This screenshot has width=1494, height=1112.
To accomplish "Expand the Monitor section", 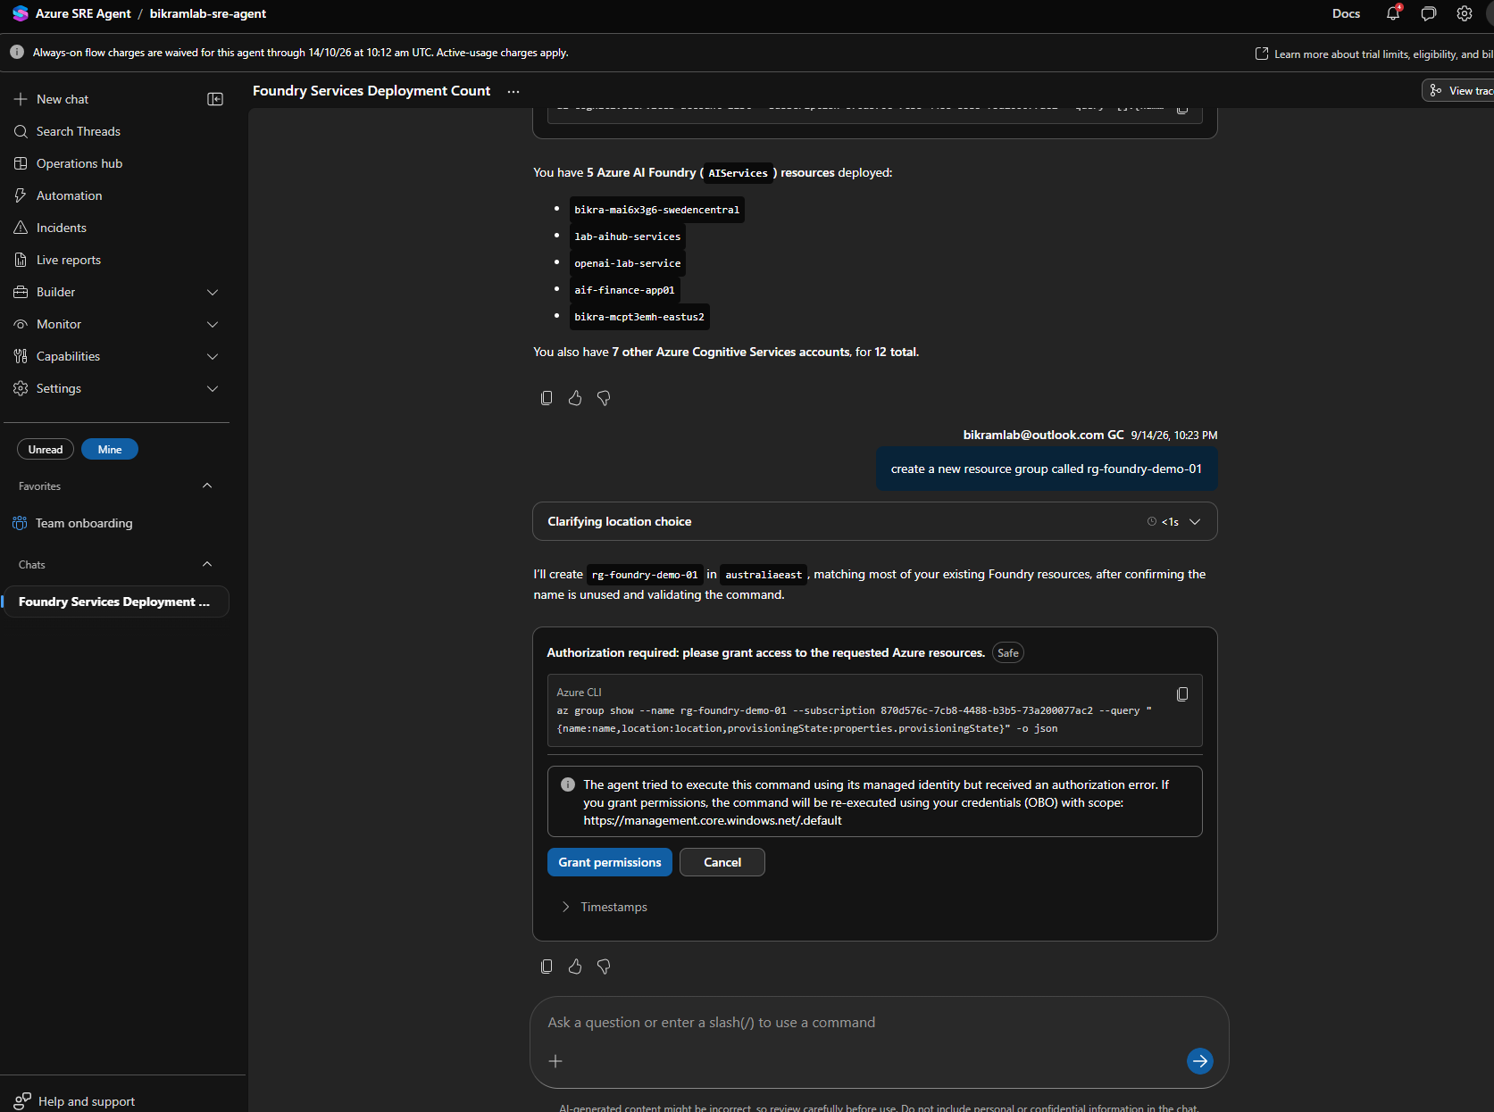I will tap(116, 324).
